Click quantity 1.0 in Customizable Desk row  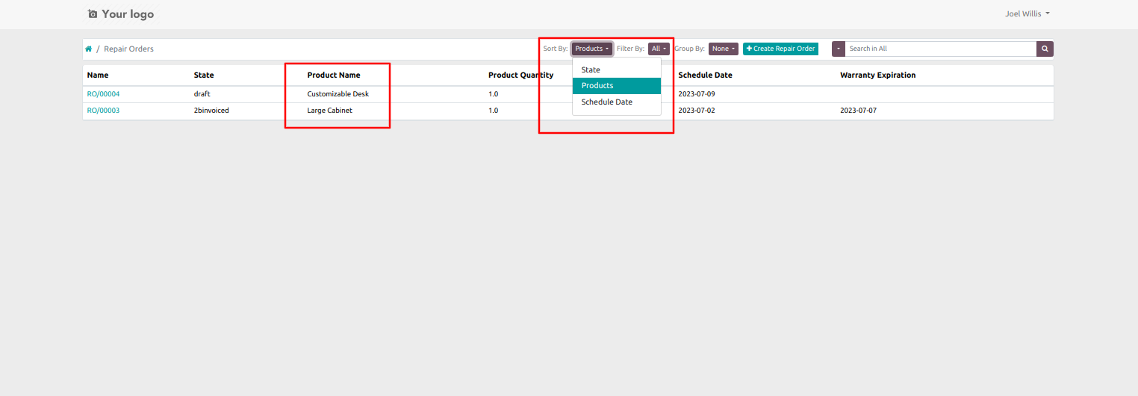tap(493, 94)
